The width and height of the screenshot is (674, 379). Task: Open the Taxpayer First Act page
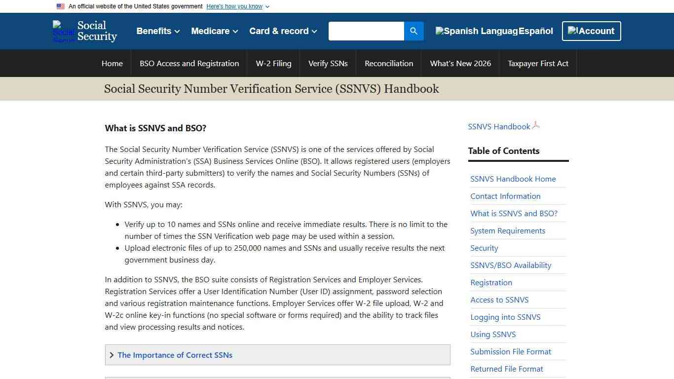pos(538,63)
